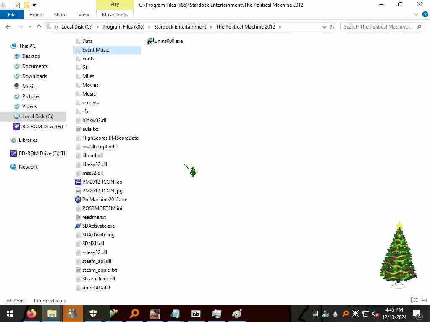Select the Data folder
The height and width of the screenshot is (322, 430).
click(87, 41)
